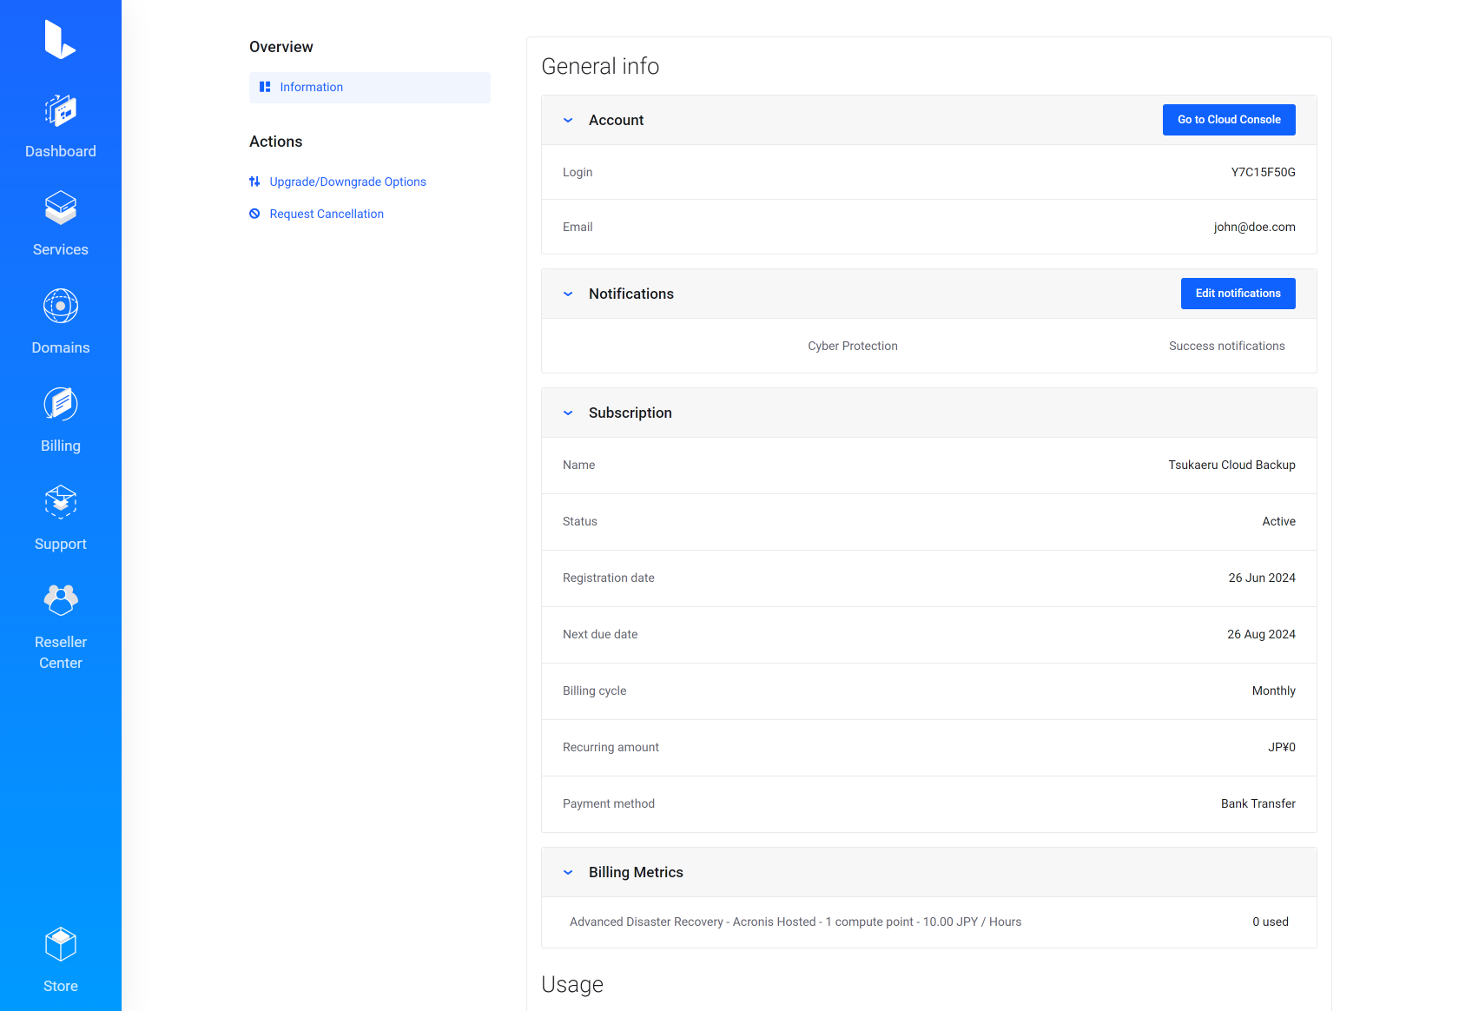
Task: Click recurring amount JP¥0
Action: (x=1281, y=747)
